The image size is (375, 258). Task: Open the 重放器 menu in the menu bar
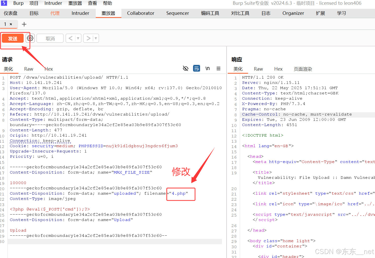pos(75,3)
